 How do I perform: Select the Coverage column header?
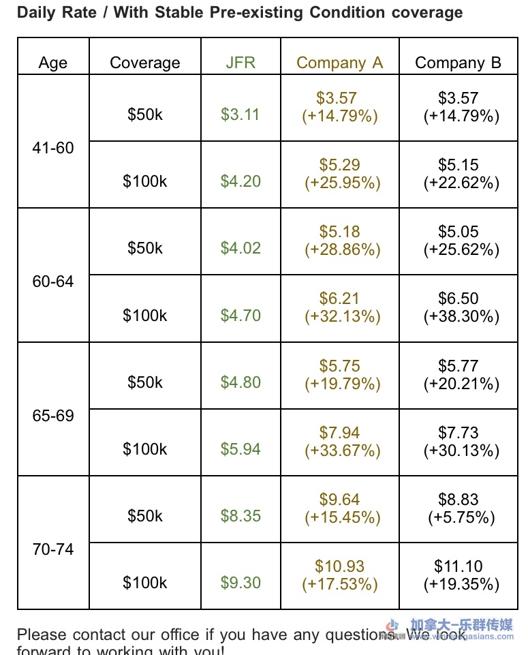pos(145,63)
